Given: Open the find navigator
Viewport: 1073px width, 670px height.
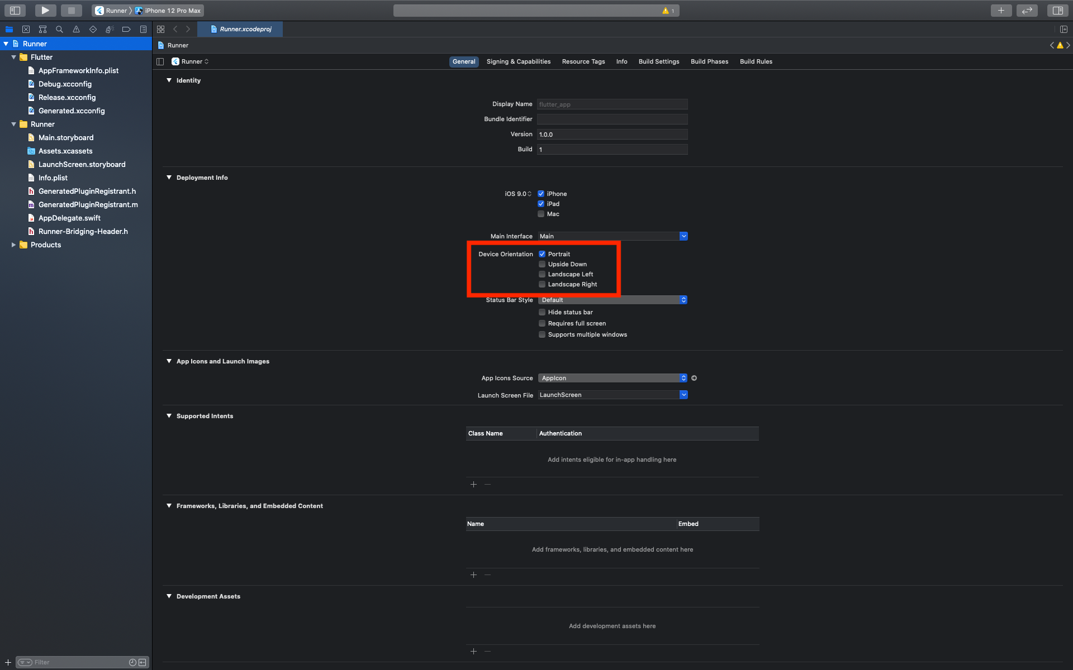Looking at the screenshot, I should (59, 29).
